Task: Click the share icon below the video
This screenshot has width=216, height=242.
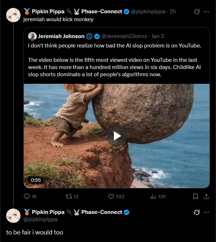Action: (x=206, y=196)
